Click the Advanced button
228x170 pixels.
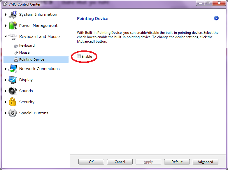click(205, 162)
